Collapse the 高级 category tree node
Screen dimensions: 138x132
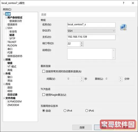pyautogui.click(x=4, y=84)
